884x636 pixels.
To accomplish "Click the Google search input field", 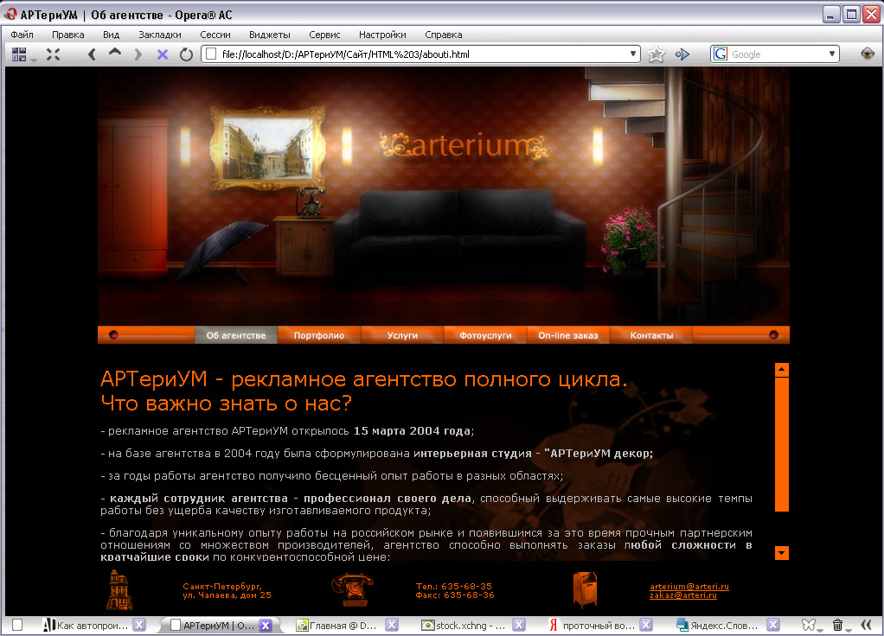I will pyautogui.click(x=777, y=54).
